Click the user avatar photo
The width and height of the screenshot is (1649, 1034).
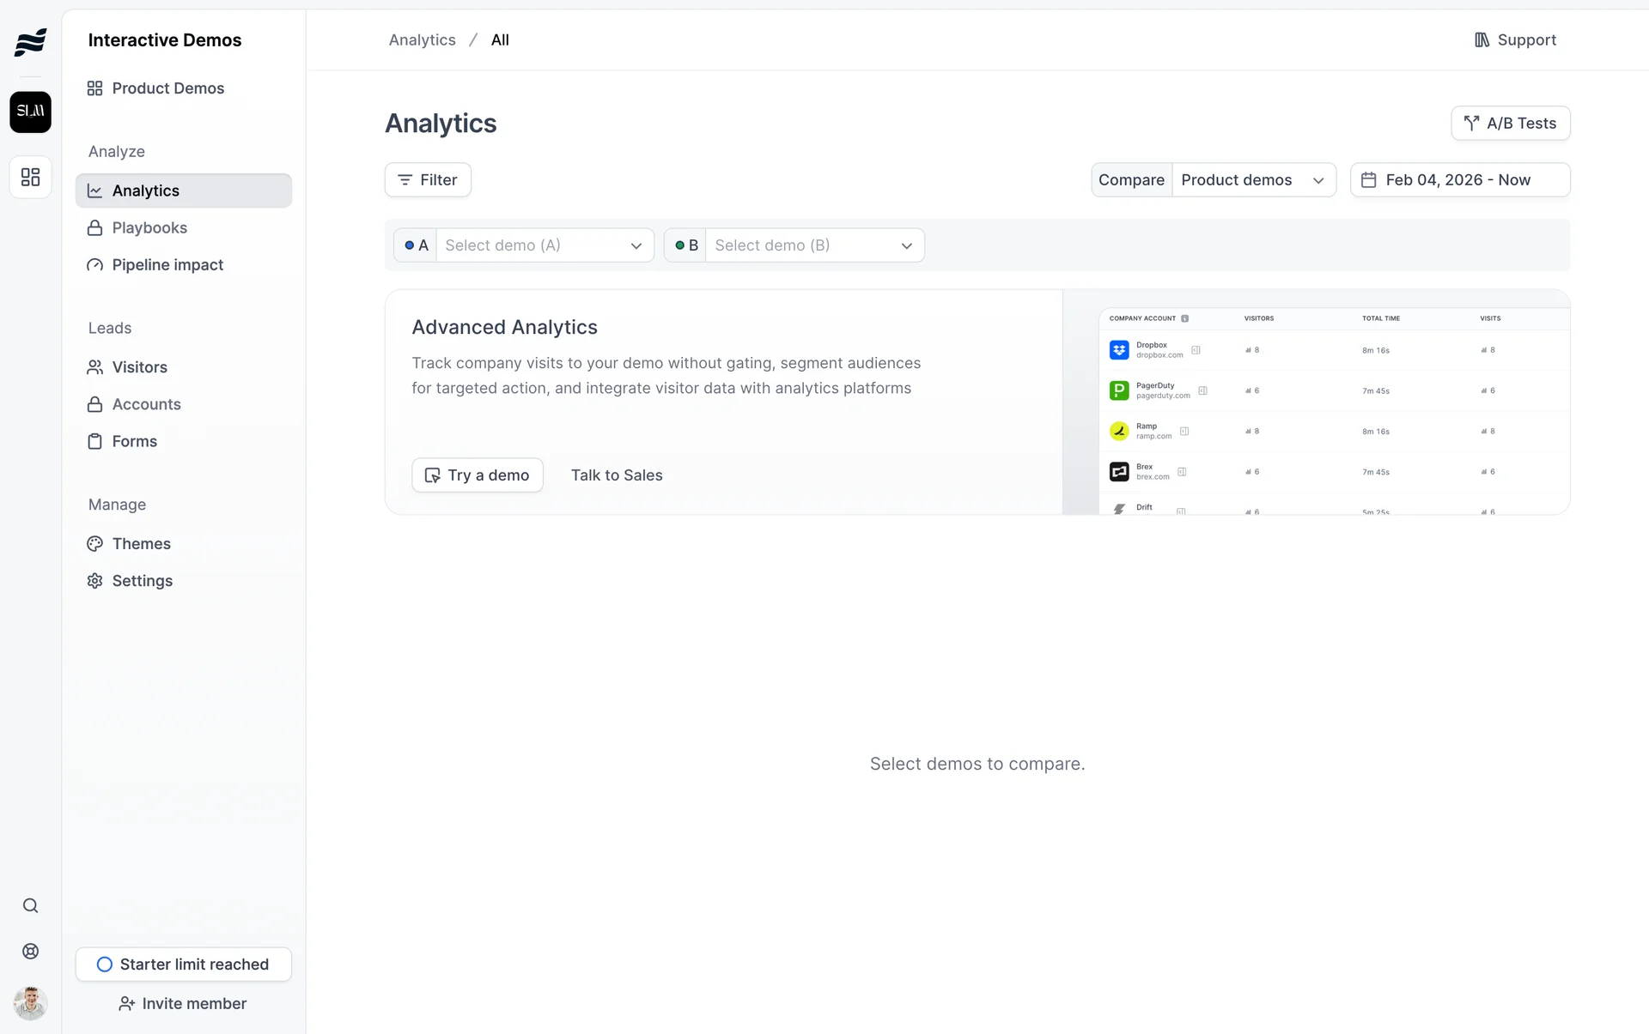30,1003
